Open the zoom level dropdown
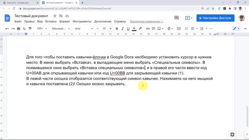This screenshot has height=140, width=249. 42,28
